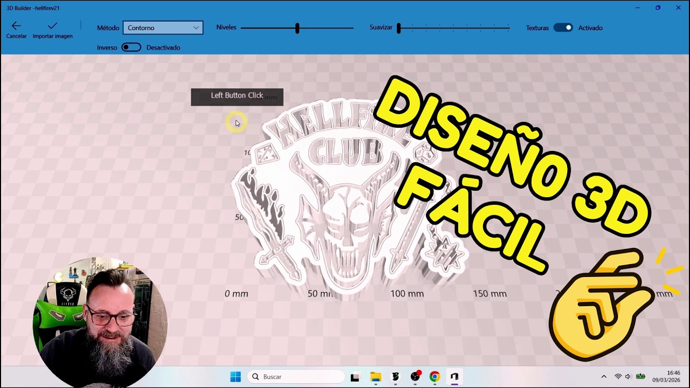Click the Niveles label text
Image resolution: width=690 pixels, height=388 pixels.
tap(226, 27)
